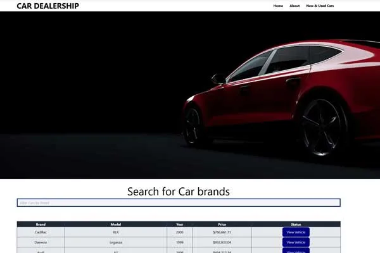Click the Search for Car brands heading
The image size is (380, 253).
click(x=178, y=191)
